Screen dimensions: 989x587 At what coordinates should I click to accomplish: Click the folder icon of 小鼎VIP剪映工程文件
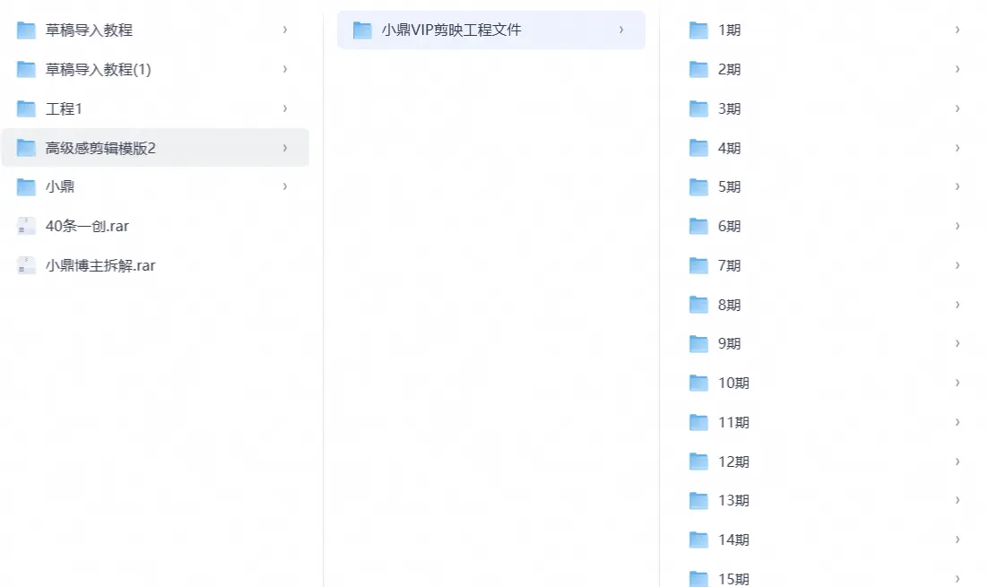coord(362,30)
